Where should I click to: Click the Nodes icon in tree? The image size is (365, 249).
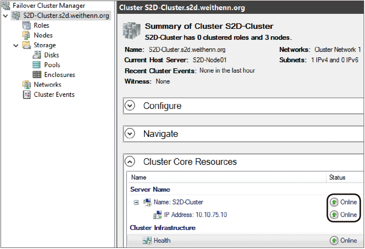pos(27,35)
